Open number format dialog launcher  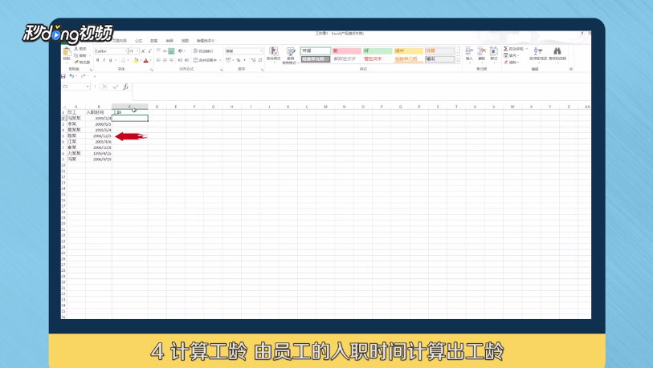pyautogui.click(x=262, y=70)
